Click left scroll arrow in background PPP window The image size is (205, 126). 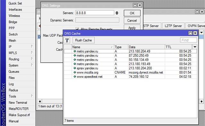click(40, 101)
